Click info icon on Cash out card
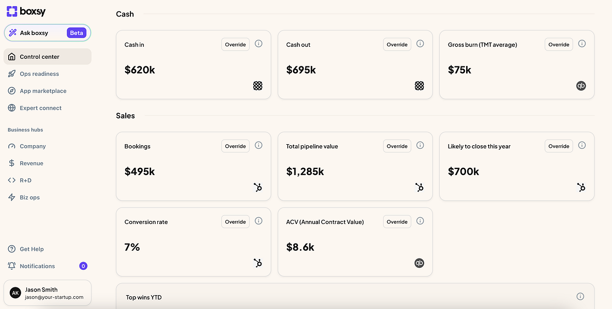Viewport: 612px width, 309px height. (420, 44)
